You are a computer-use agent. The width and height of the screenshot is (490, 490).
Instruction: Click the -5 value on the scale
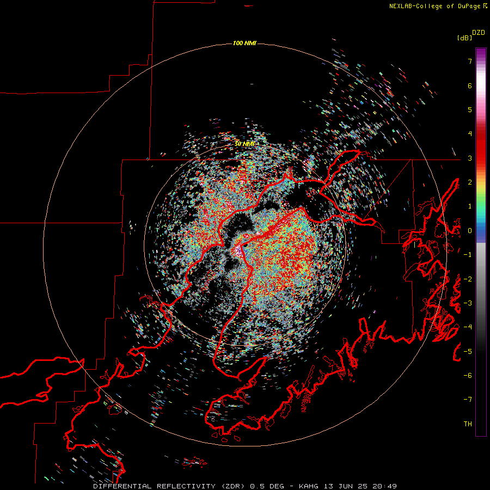click(468, 352)
